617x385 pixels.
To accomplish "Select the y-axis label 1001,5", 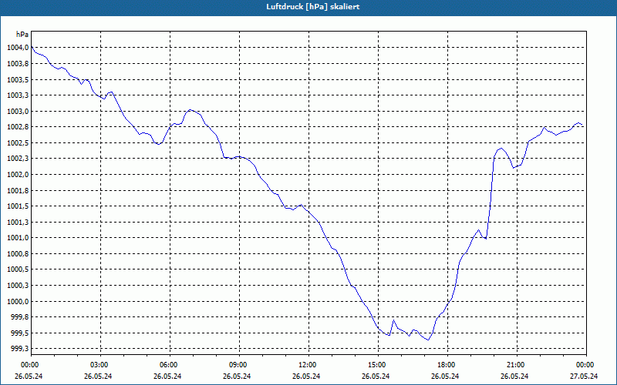I will 18,206.
